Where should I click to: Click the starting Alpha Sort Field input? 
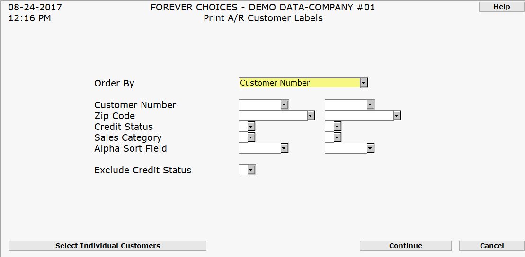(x=259, y=148)
